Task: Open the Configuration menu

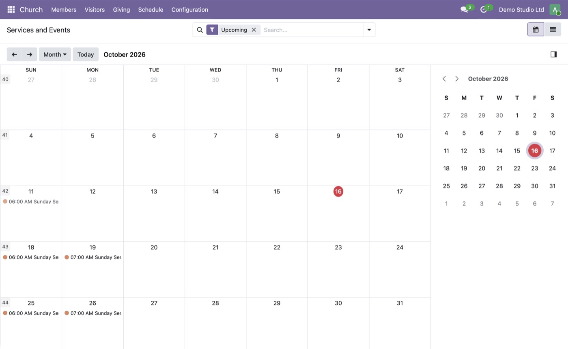Action: tap(189, 9)
